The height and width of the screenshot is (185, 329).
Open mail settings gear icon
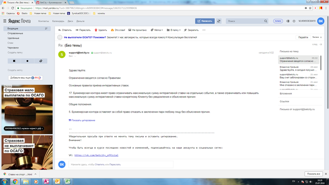point(294,21)
